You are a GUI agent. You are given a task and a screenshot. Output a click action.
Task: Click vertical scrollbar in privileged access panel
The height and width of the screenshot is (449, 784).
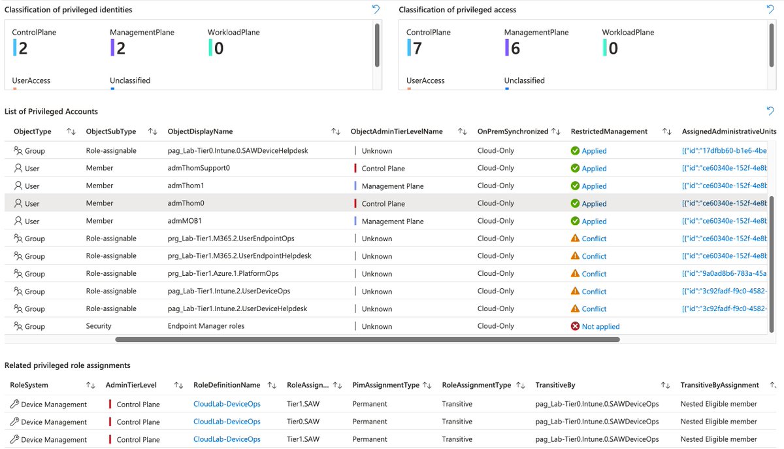click(x=772, y=46)
